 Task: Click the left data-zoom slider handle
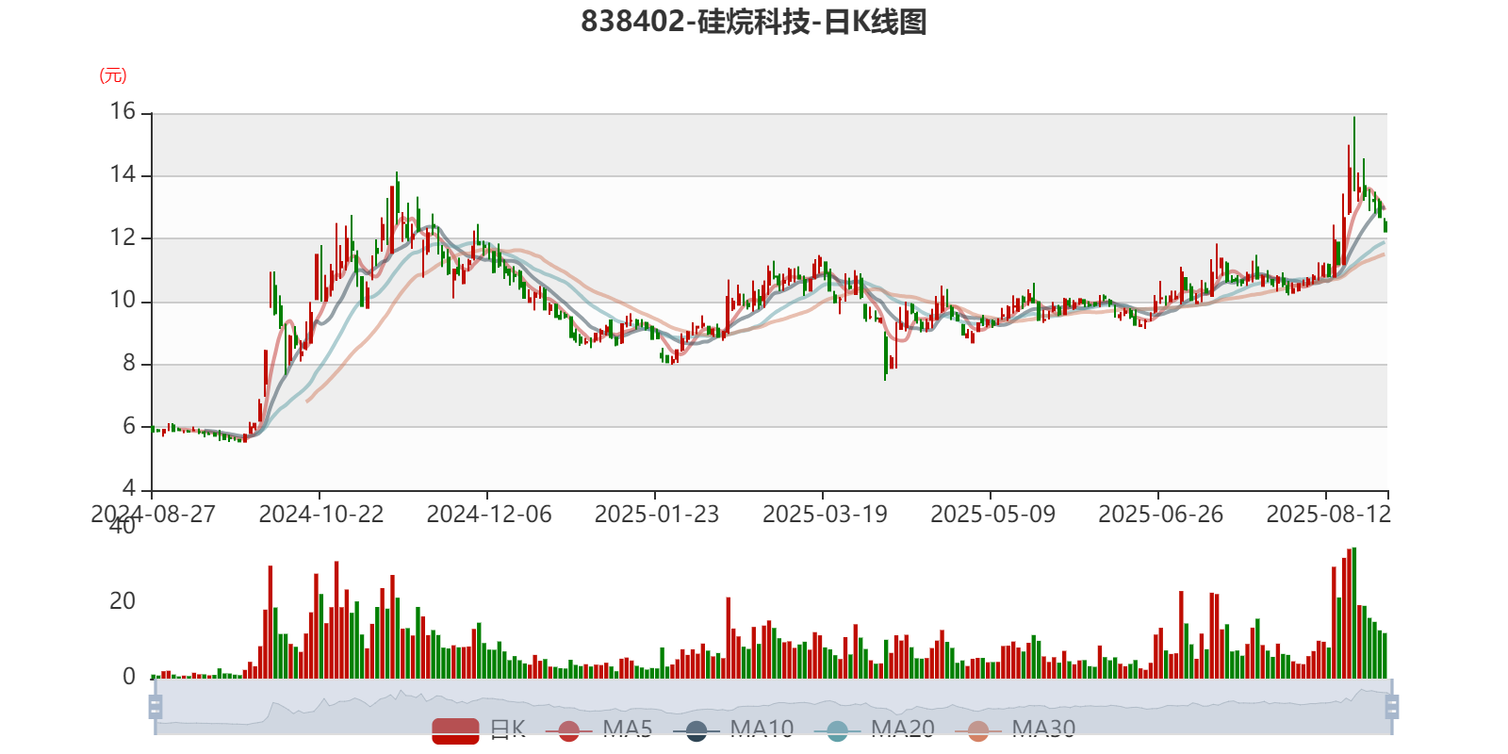(x=156, y=706)
